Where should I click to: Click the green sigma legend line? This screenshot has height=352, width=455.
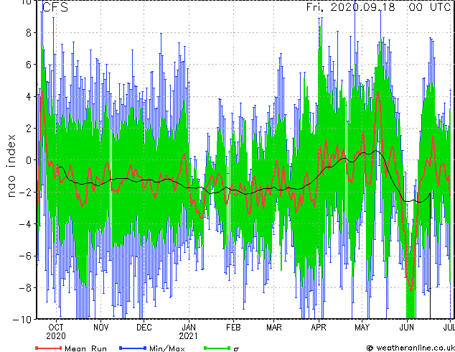pos(217,348)
